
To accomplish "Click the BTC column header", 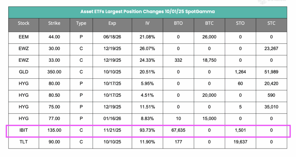I will click(209, 23).
